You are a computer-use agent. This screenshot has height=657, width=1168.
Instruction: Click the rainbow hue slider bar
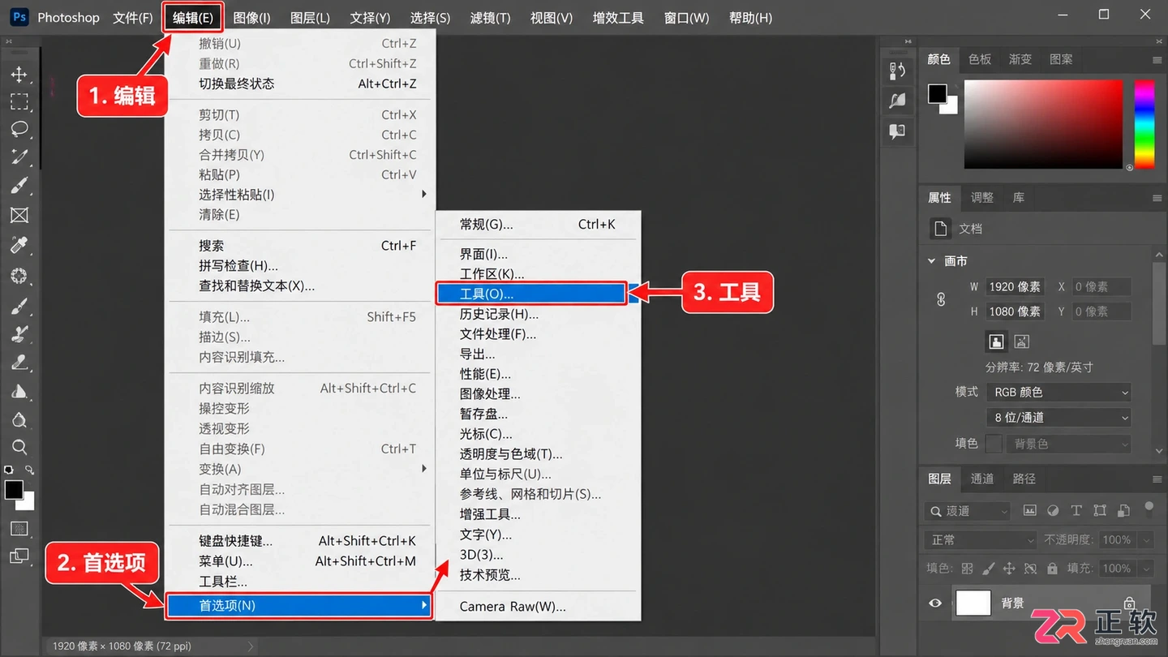[1144, 123]
